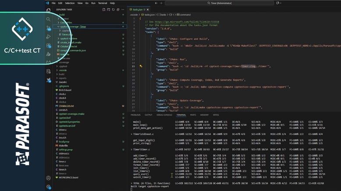341x191 pixels.
Task: Open the Search view in activity bar
Action: click(x=48, y=19)
